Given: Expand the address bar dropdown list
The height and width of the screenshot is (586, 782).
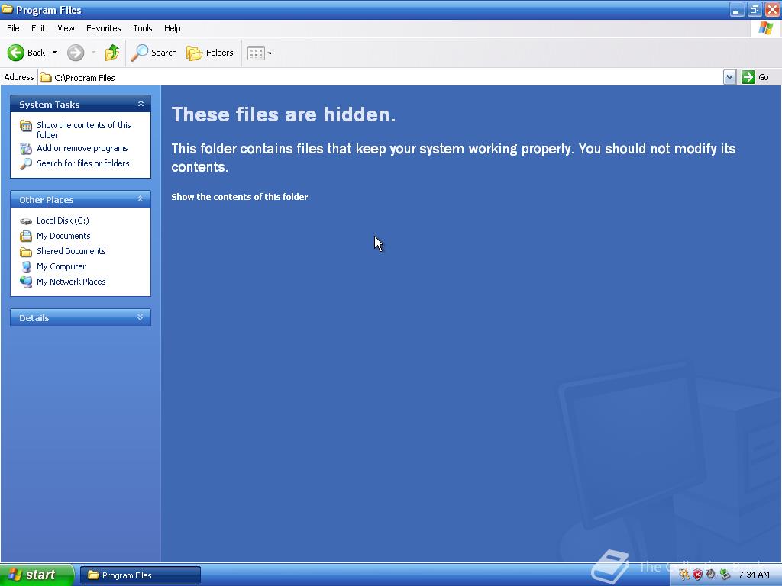Looking at the screenshot, I should click(729, 77).
